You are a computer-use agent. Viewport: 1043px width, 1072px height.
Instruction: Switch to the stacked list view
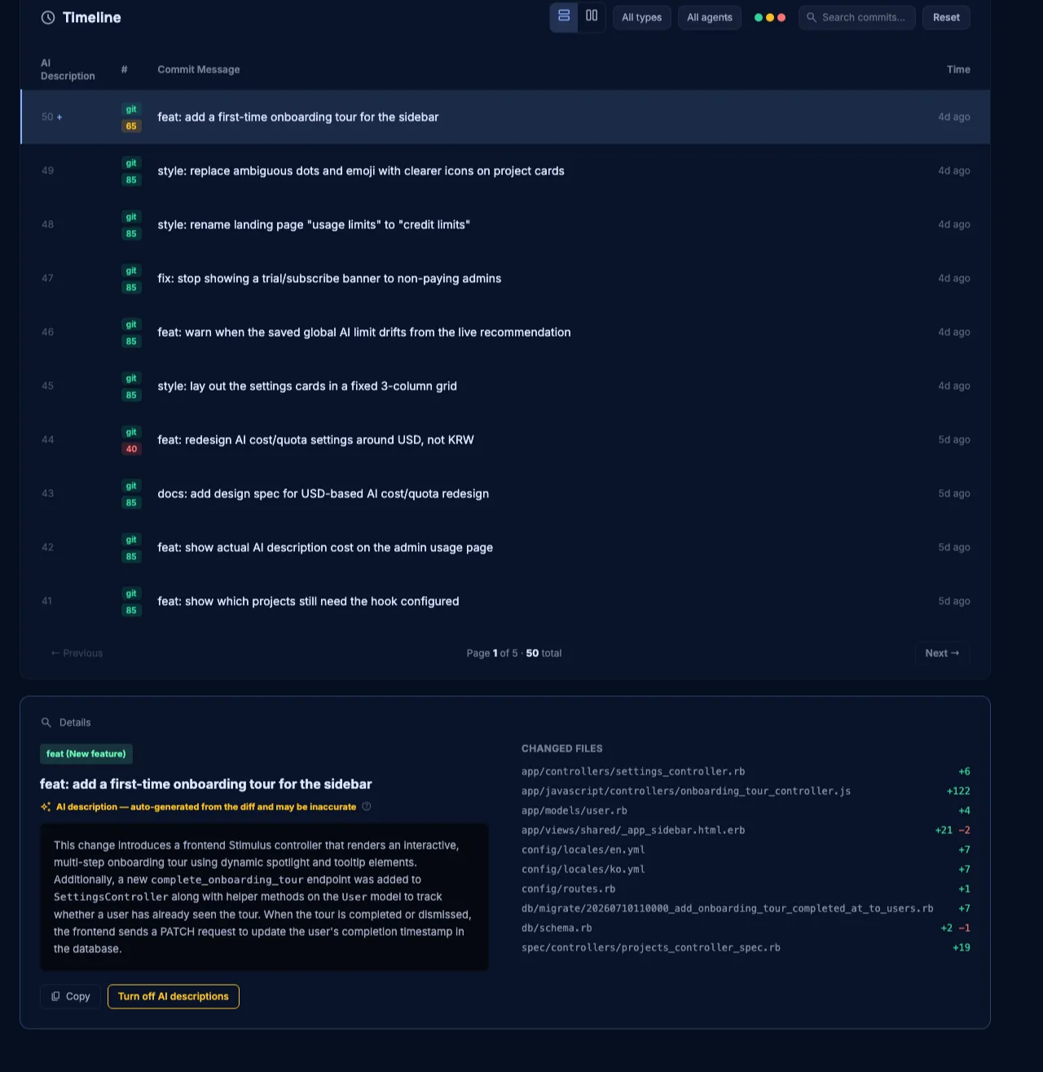tap(564, 16)
